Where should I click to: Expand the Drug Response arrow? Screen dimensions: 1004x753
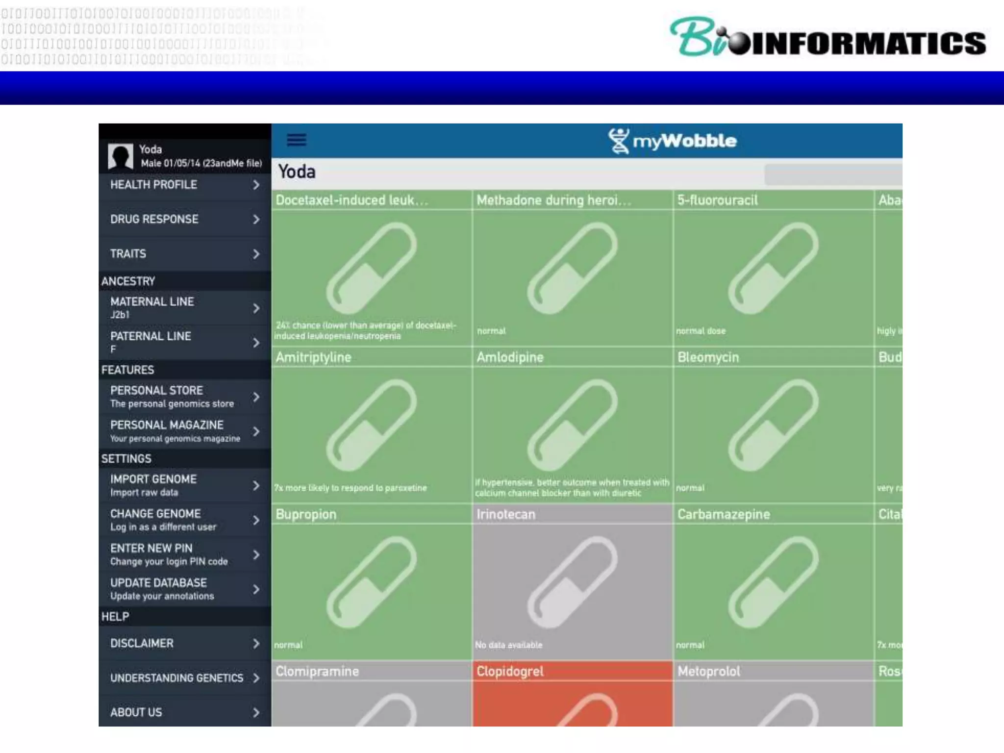tap(256, 219)
